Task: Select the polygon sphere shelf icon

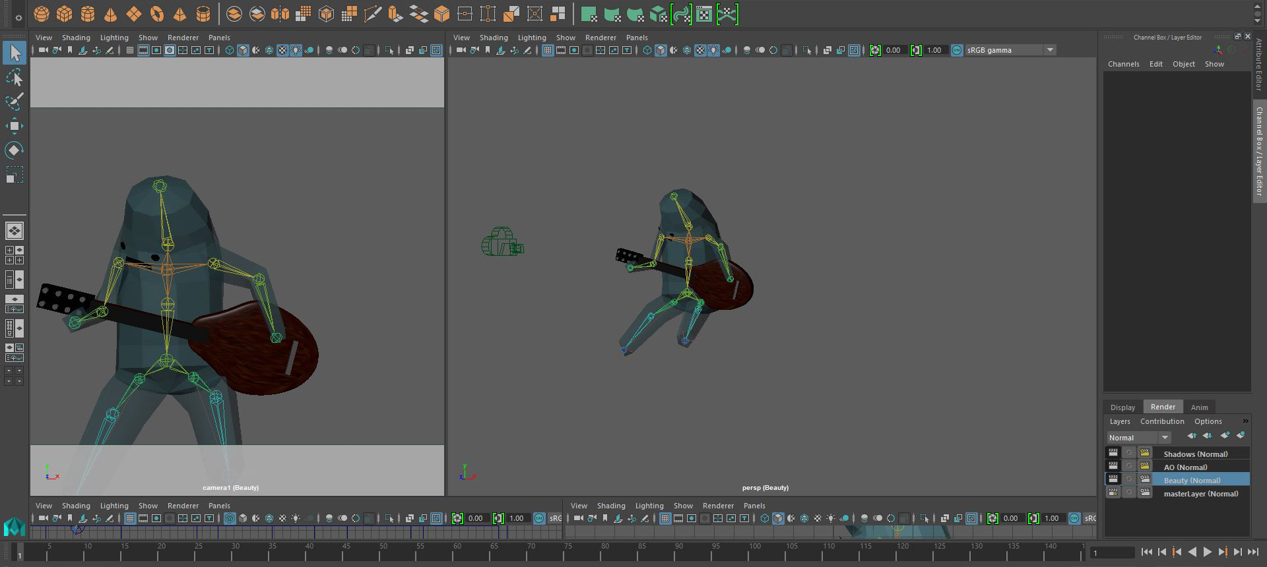Action: pos(41,14)
